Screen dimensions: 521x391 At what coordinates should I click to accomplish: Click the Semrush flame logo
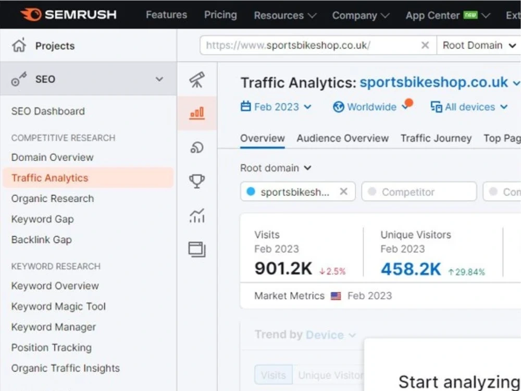tap(31, 15)
